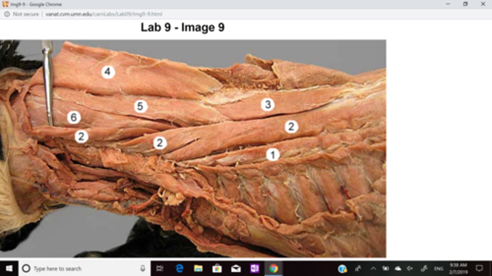Click the Chrome favicon in title bar
492x276 pixels.
coord(5,4)
